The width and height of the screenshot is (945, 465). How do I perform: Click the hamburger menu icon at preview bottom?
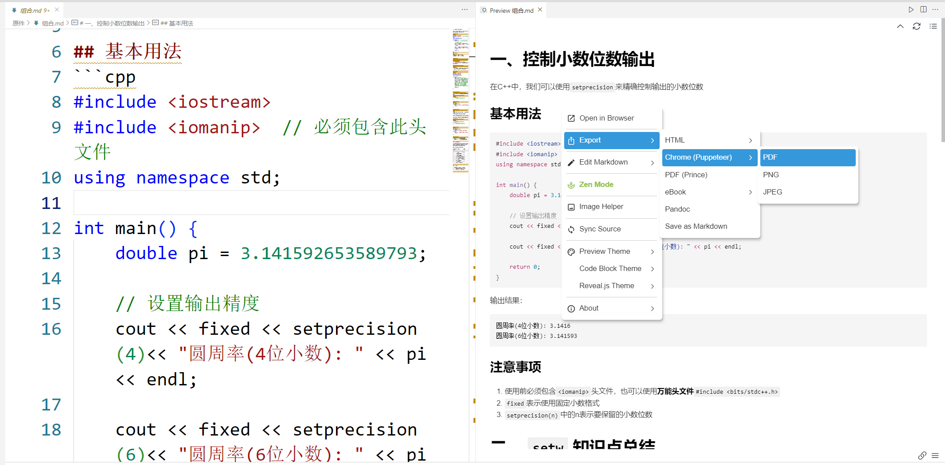click(x=935, y=455)
